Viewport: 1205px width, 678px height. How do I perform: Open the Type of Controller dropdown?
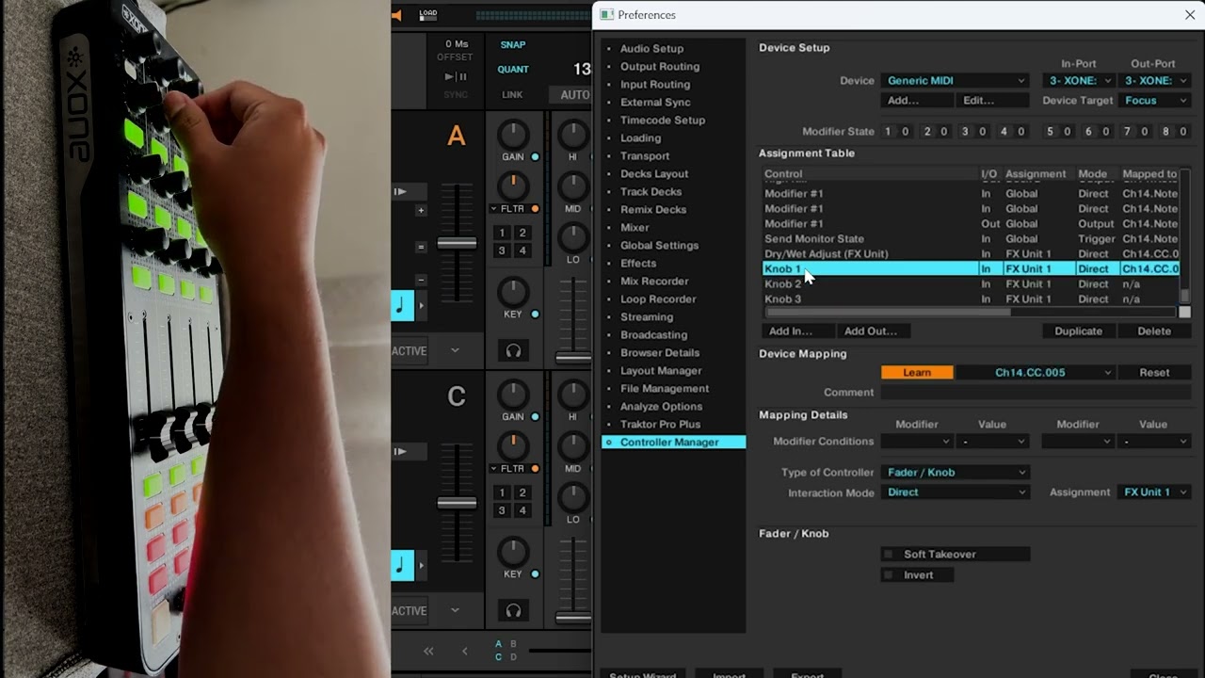coord(956,472)
